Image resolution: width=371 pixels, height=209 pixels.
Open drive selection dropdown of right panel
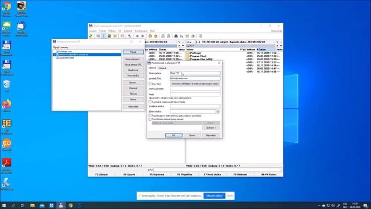pyautogui.click(x=191, y=42)
